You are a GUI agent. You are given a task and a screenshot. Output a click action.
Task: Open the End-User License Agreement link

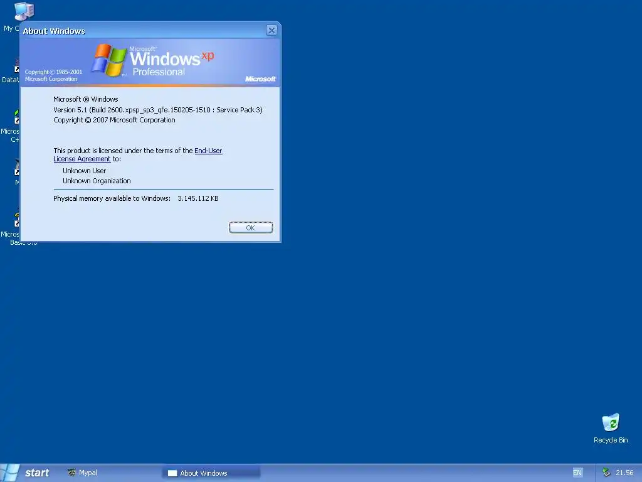coord(137,154)
